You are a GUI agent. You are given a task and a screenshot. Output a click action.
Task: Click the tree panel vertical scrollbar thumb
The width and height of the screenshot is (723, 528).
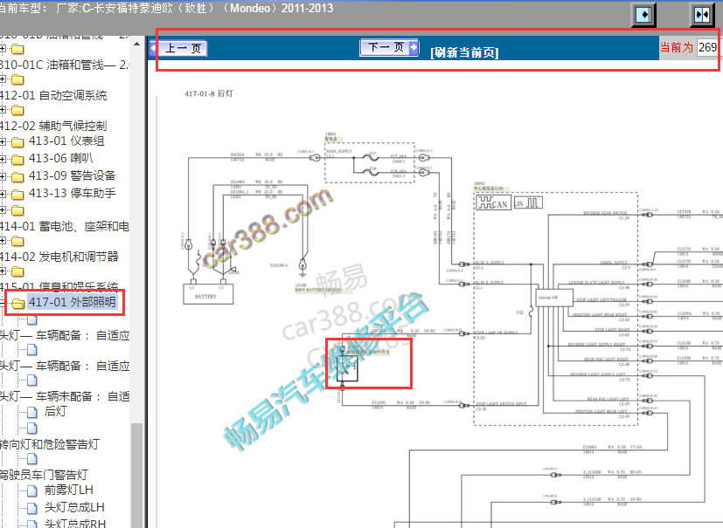pos(136,476)
